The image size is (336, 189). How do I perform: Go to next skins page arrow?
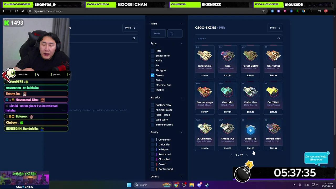pyautogui.click(x=247, y=155)
